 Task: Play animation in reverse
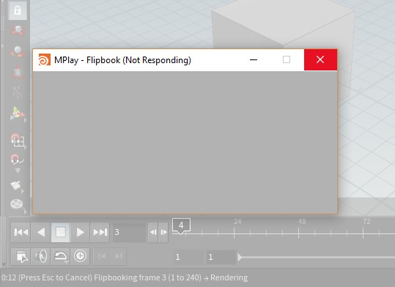click(x=40, y=232)
